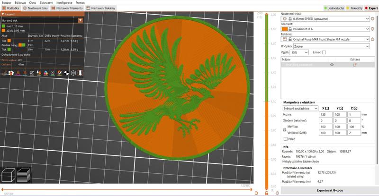Toggle the layer slider lock icon

(x=267, y=193)
